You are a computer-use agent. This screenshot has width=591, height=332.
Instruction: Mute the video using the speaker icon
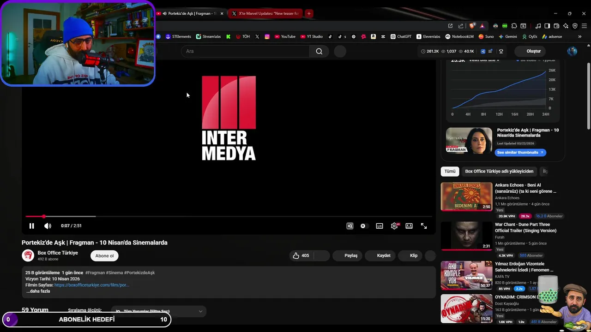[48, 226]
